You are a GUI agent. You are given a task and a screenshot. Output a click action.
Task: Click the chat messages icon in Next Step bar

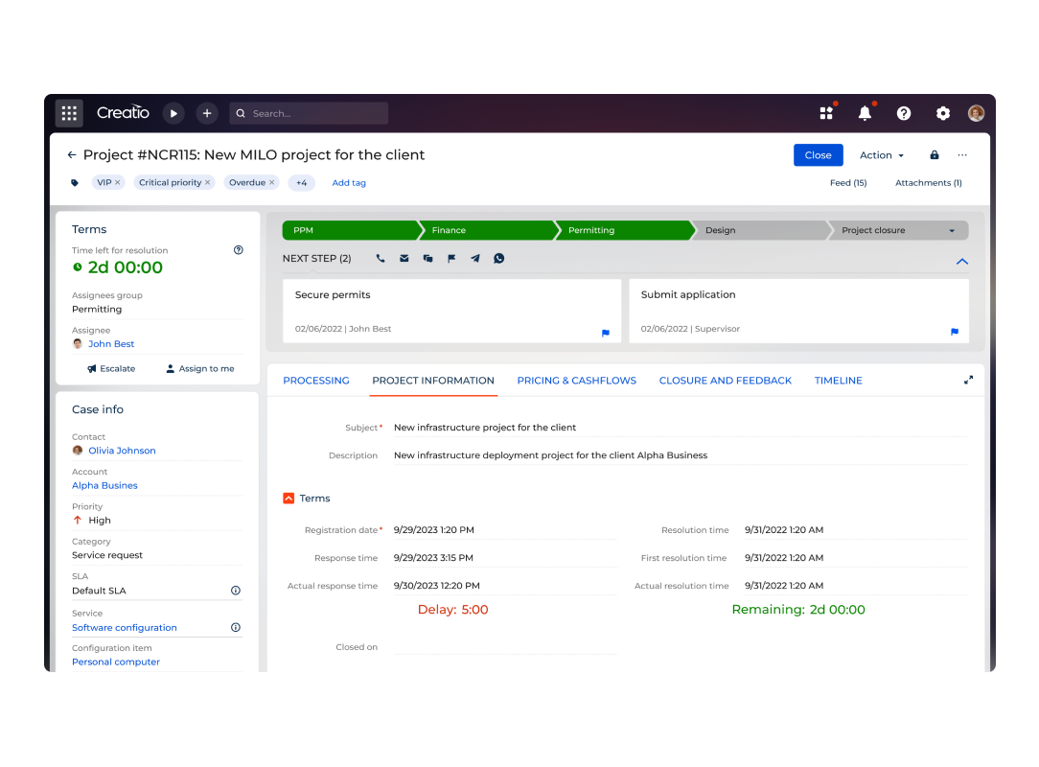[x=427, y=258]
